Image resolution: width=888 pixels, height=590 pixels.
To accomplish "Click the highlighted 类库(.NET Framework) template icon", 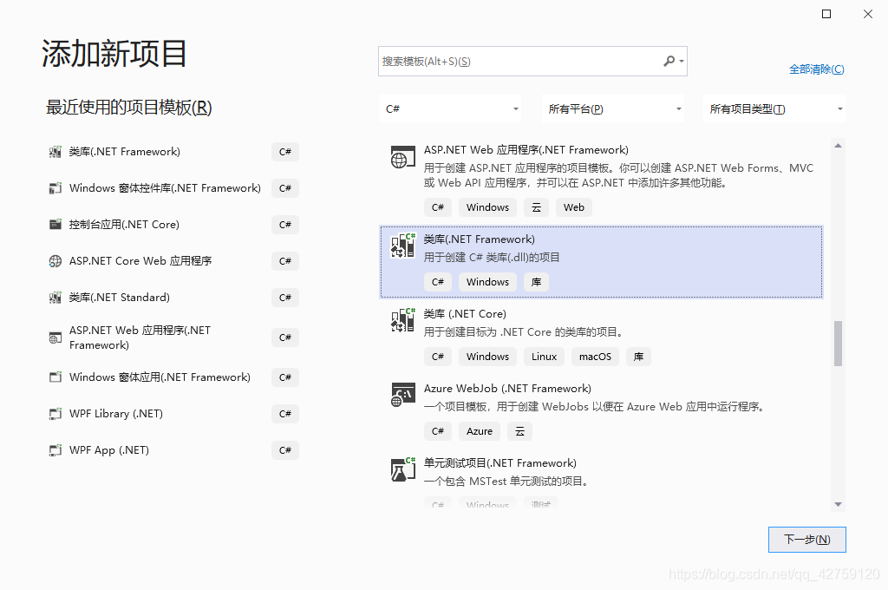I will [x=402, y=246].
